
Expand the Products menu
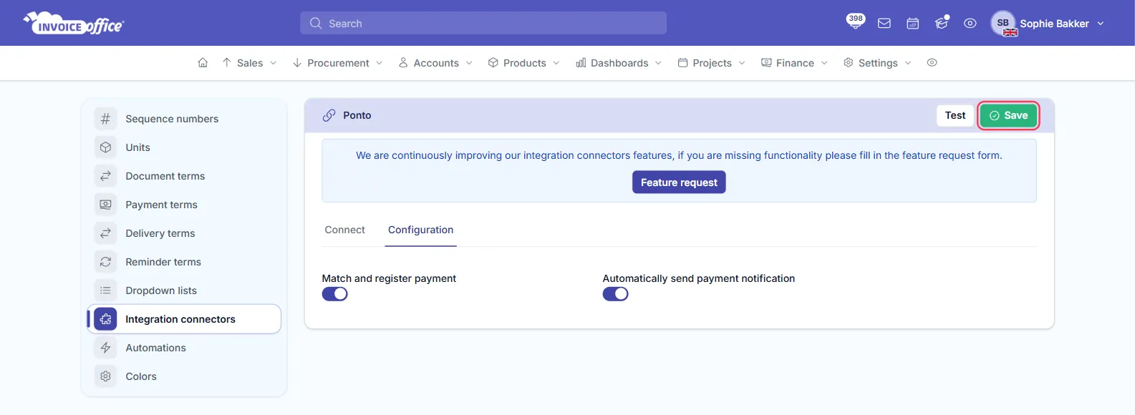pos(523,63)
